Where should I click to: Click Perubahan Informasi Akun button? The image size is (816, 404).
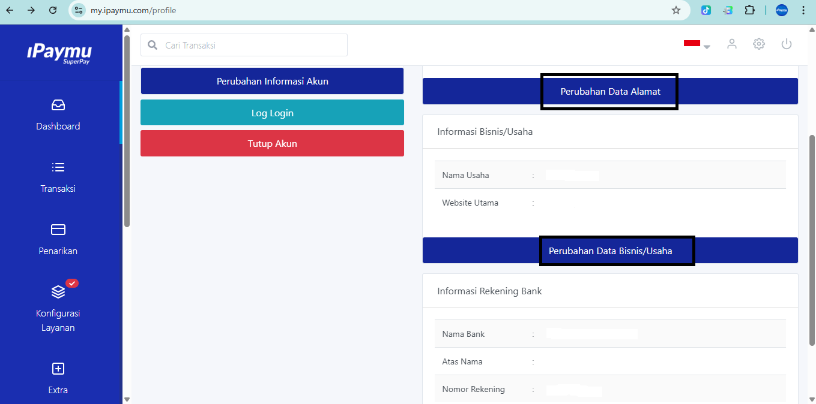click(x=272, y=81)
